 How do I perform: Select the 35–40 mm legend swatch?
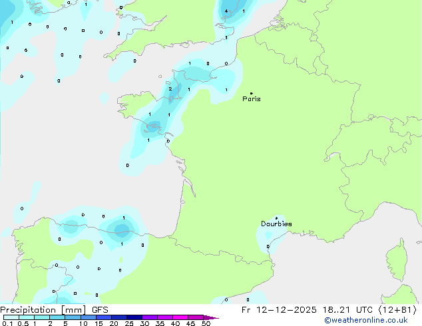tap(164, 317)
